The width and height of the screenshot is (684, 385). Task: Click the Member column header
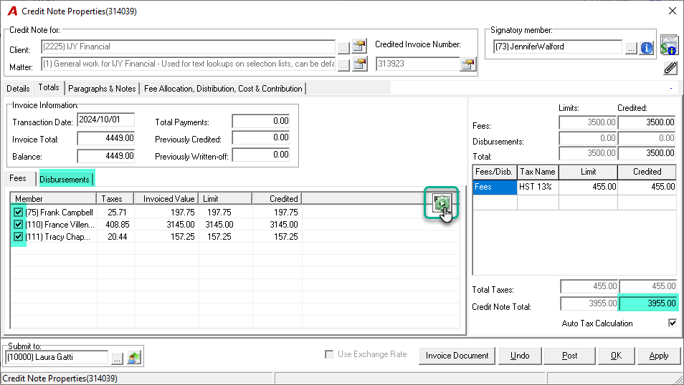[53, 199]
